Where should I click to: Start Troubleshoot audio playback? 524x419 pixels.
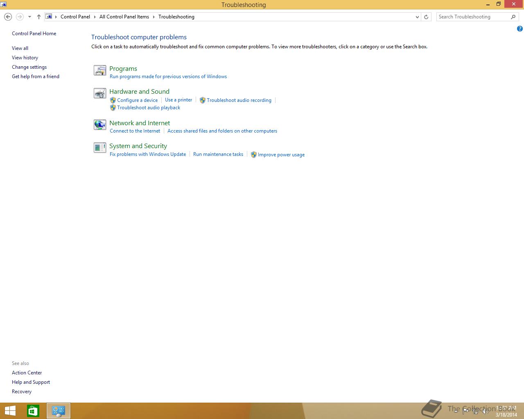click(x=149, y=108)
